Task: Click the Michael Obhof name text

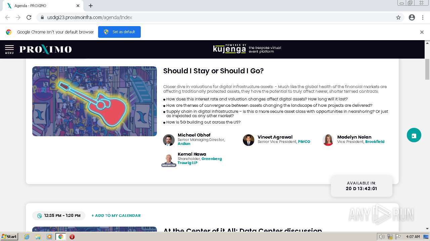Action: (x=194, y=135)
